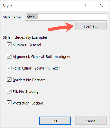Toggle the Alignment: General, Bottom Aligned checkbox
This screenshot has height=128, width=110.
click(x=9, y=56)
